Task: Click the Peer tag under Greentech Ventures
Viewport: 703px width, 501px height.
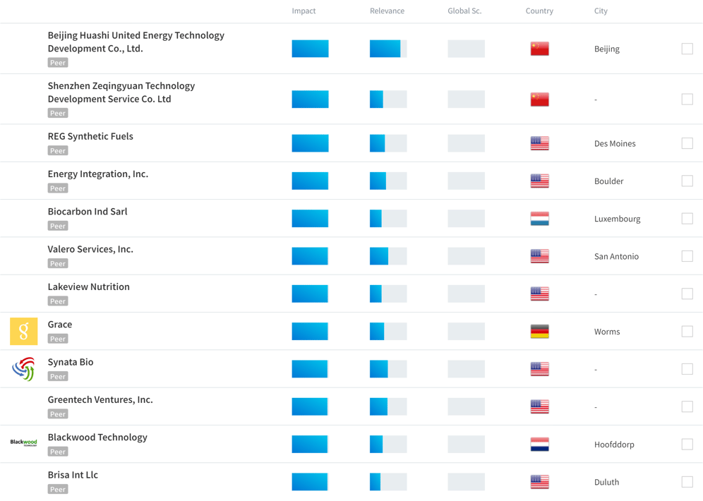Action: click(x=58, y=414)
